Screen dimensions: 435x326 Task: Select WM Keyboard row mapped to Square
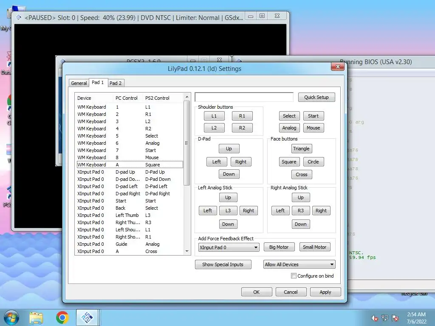point(130,165)
